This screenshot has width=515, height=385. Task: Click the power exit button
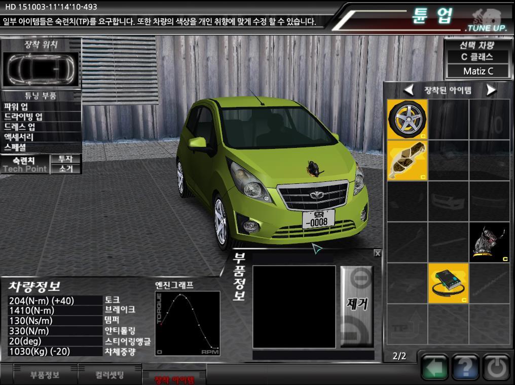coord(497,368)
